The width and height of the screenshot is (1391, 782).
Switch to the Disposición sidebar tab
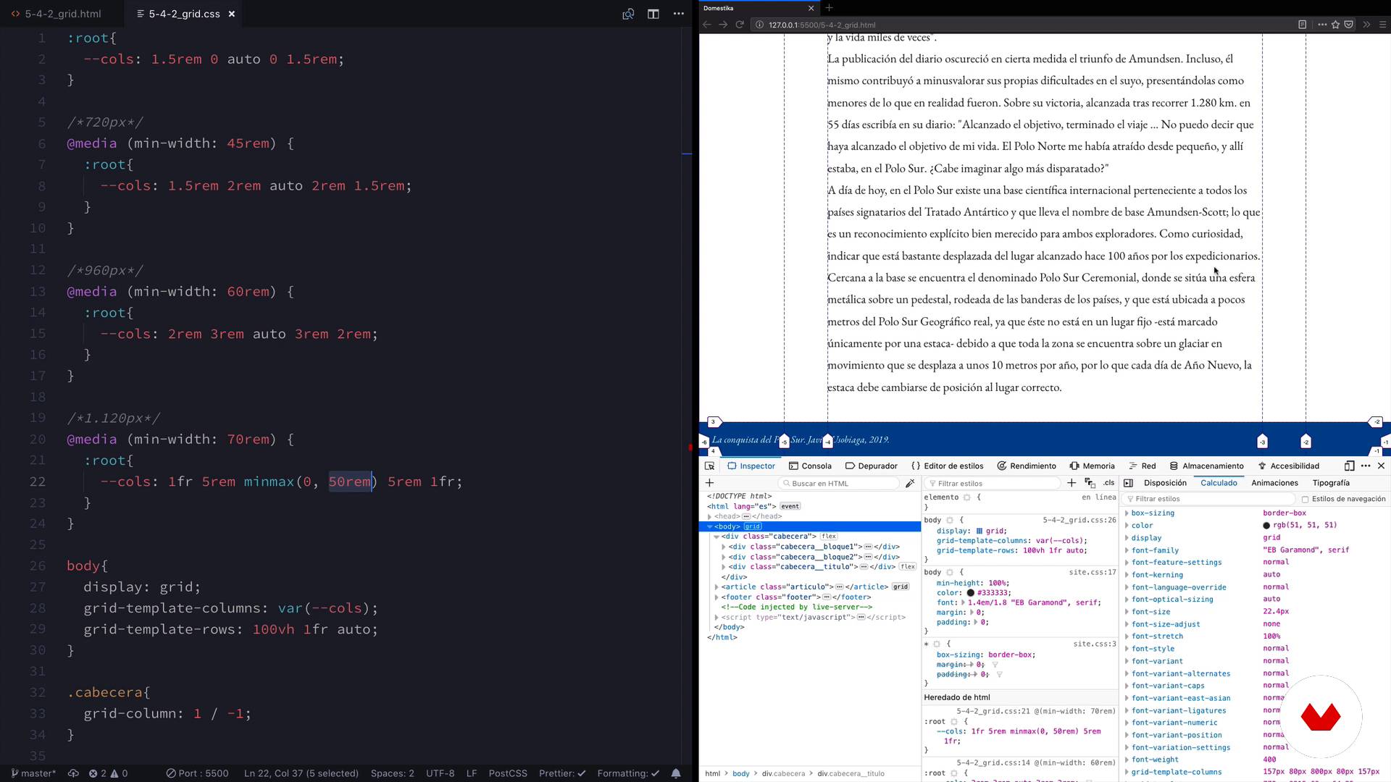coord(1165,483)
